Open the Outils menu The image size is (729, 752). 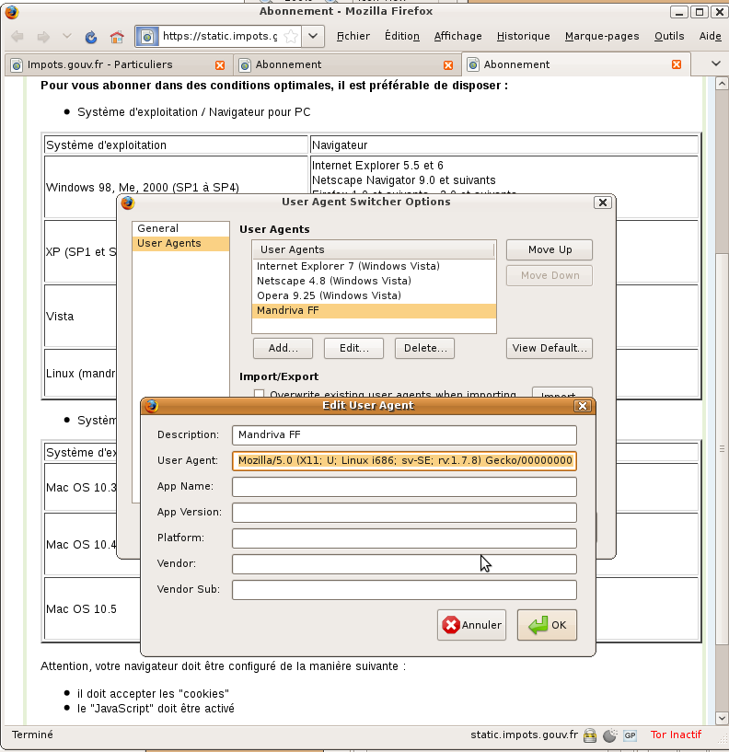(x=669, y=36)
